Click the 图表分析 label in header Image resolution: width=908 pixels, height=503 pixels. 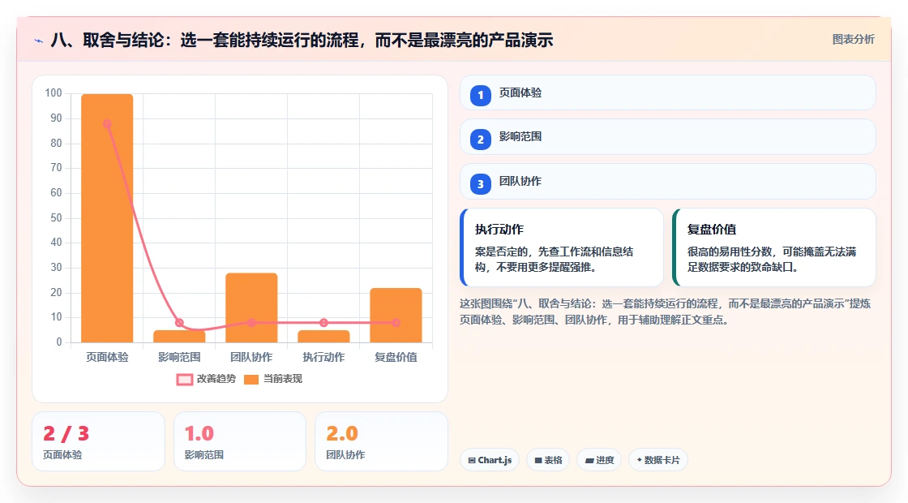tap(853, 40)
